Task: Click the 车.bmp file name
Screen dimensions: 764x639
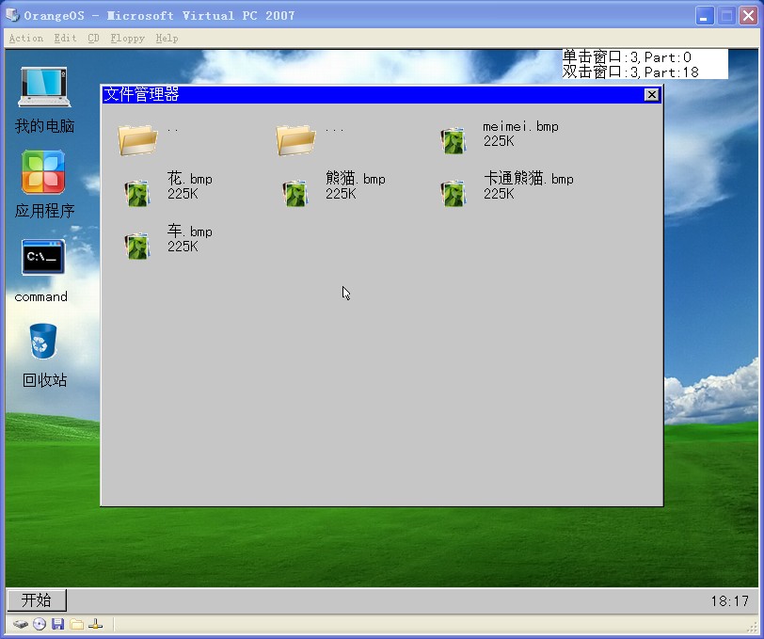Action: pyautogui.click(x=189, y=232)
